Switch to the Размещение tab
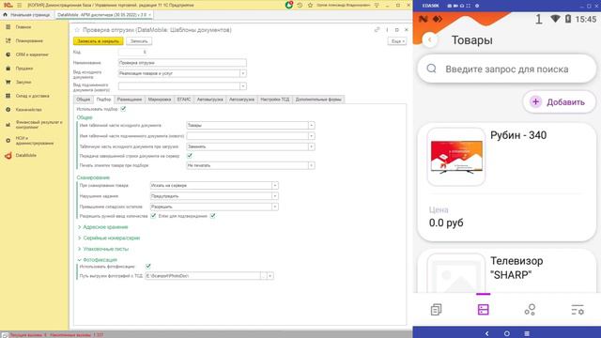Screen dimensions: 601x338 coord(130,100)
